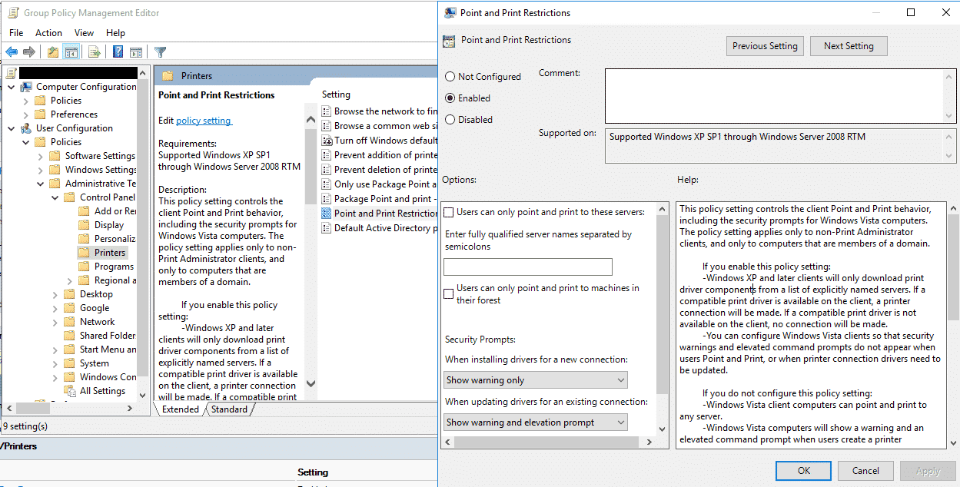The width and height of the screenshot is (960, 487).
Task: Open 'Show warning and elevation prompt' dropdown
Action: pos(536,422)
